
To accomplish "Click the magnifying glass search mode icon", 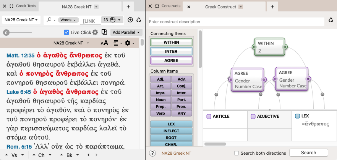I will [x=49, y=20].
